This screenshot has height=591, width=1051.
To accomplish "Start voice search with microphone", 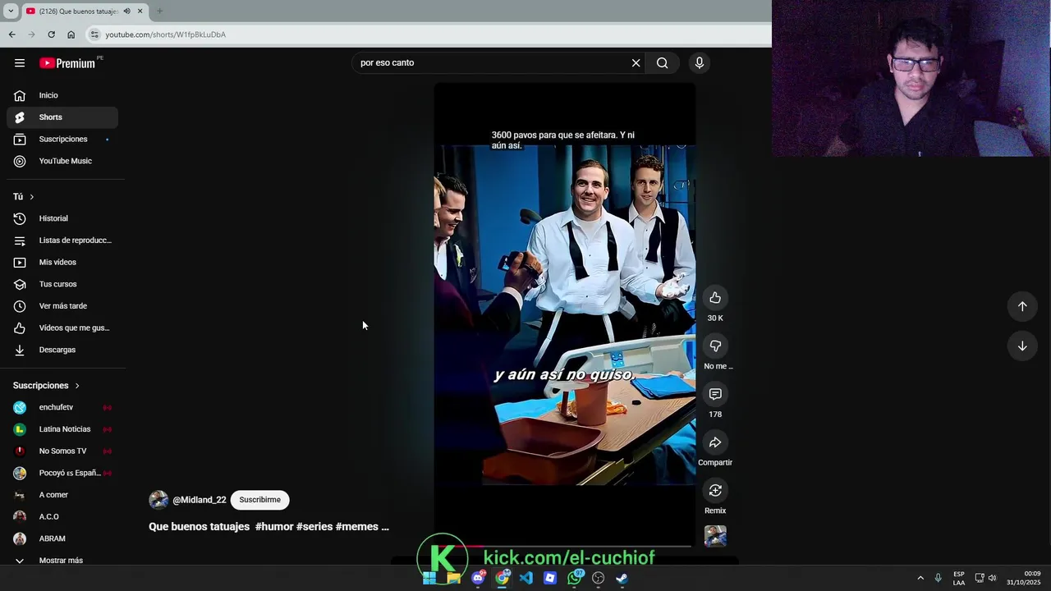I will click(700, 63).
